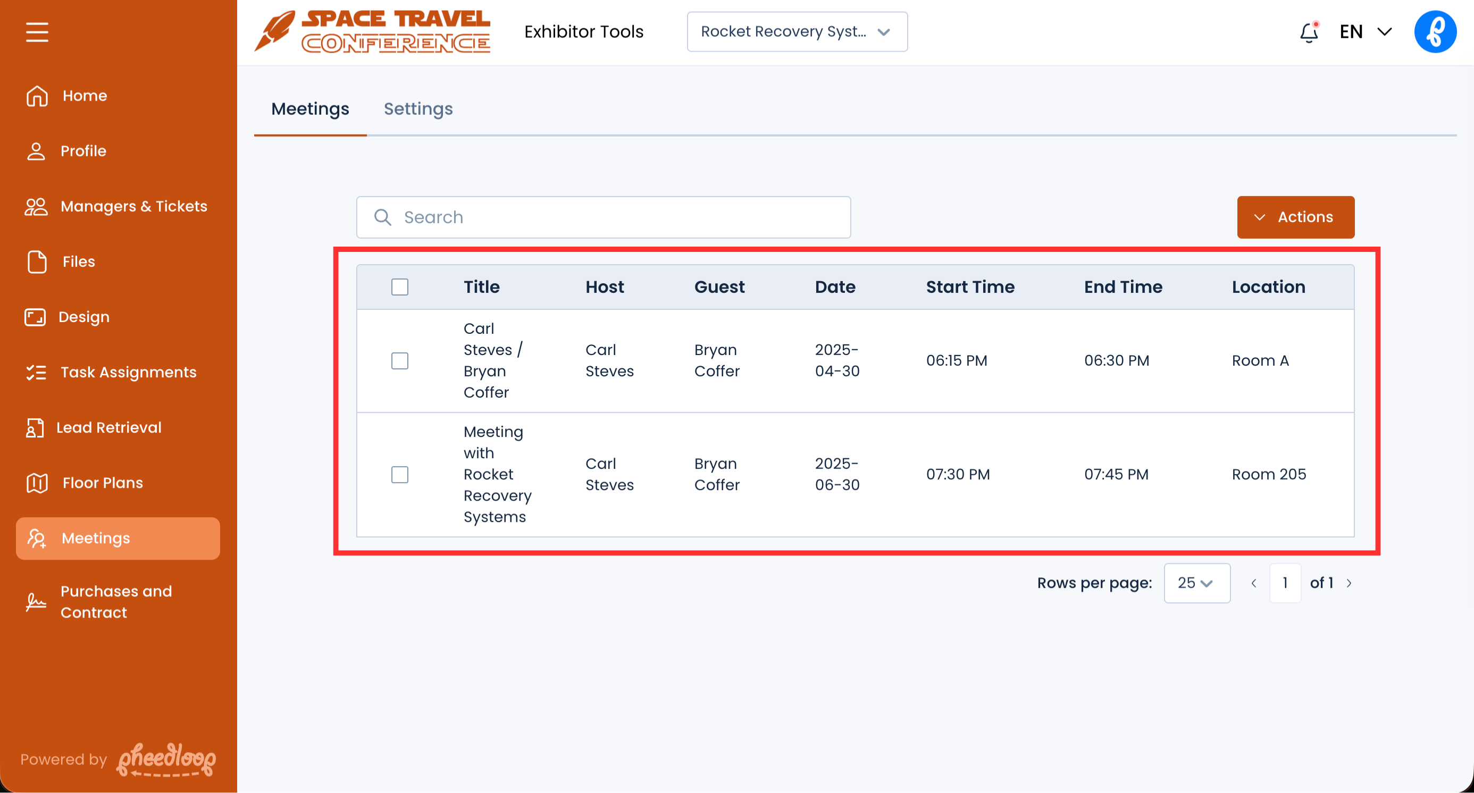The image size is (1474, 793).
Task: Check the Room 205 meeting row
Action: tap(399, 475)
